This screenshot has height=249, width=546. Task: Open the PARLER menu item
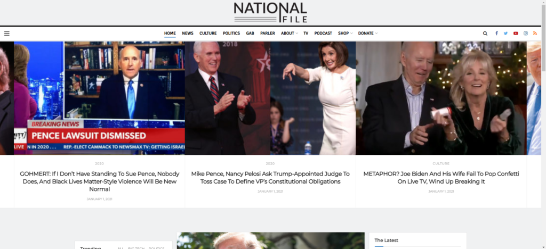pos(268,34)
